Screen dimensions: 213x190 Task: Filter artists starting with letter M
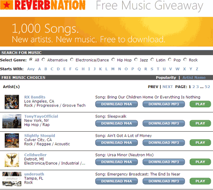click(x=113, y=69)
